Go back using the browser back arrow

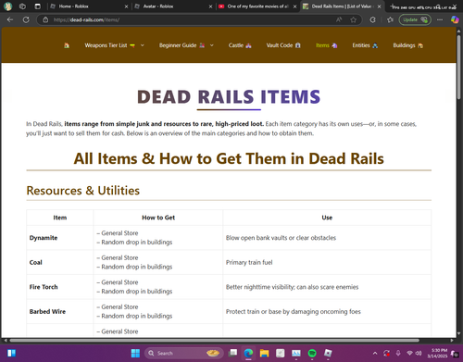point(10,19)
